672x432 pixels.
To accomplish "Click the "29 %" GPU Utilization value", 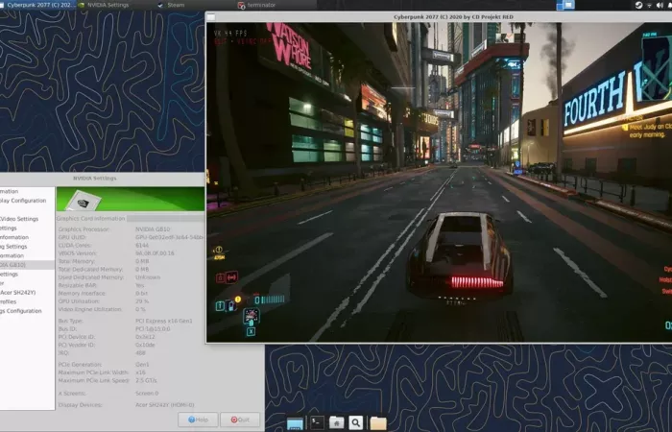I will click(142, 301).
